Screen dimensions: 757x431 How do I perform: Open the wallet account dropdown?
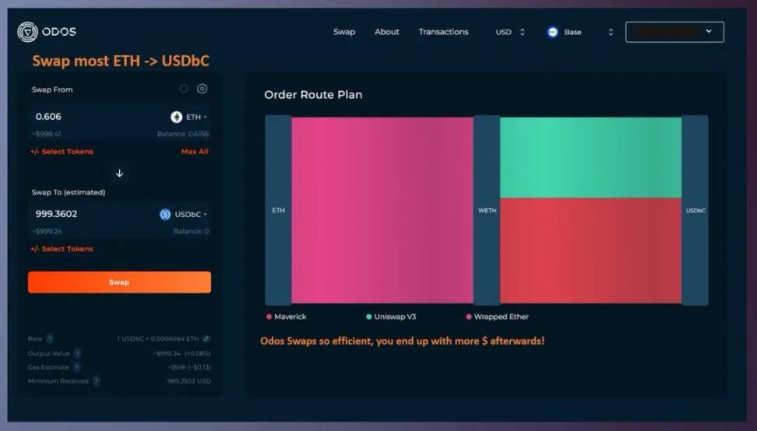coord(674,32)
